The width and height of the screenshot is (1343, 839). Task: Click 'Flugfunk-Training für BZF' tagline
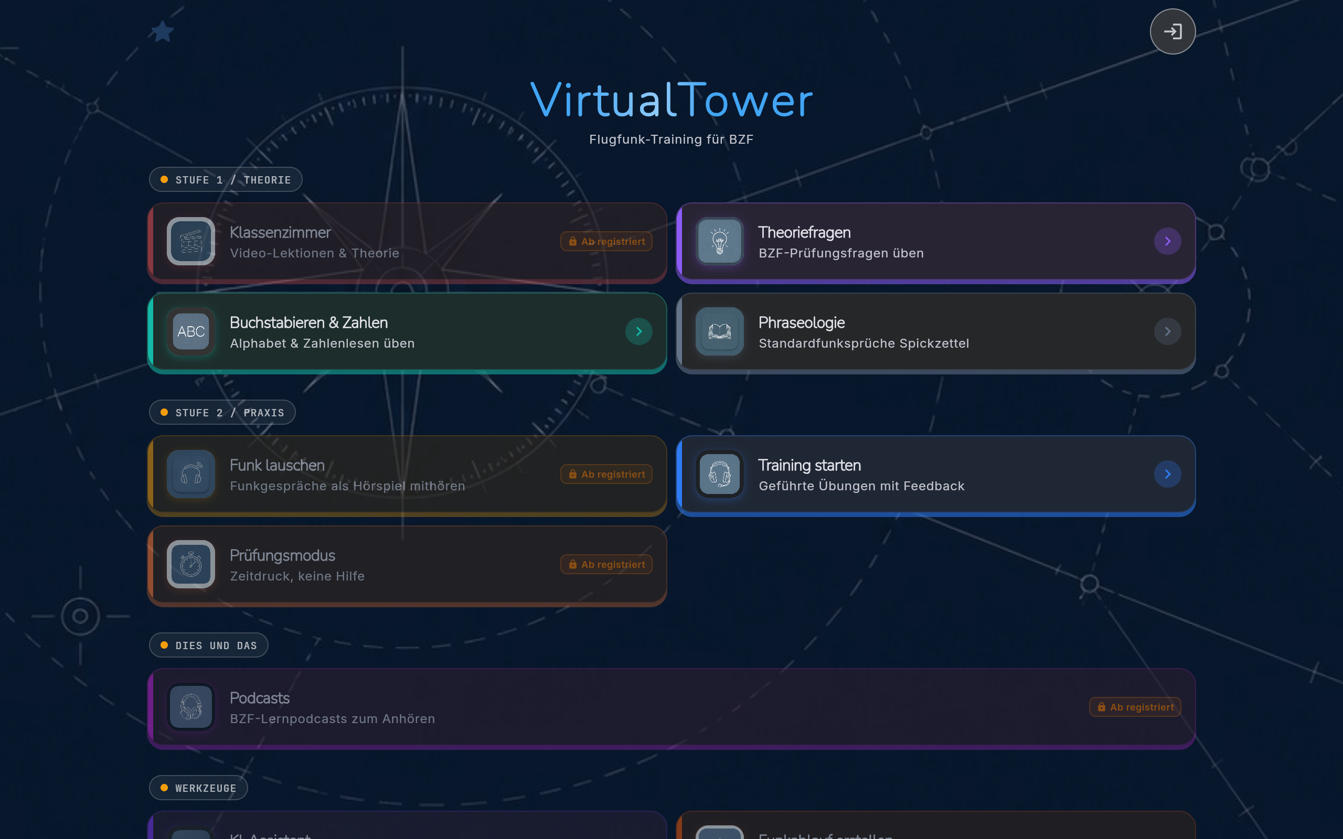click(671, 139)
